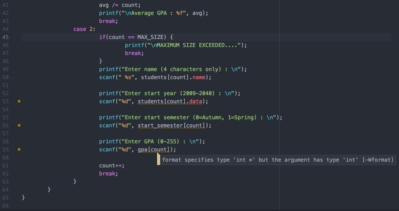The height and width of the screenshot is (211, 399).
Task: Click the warning dot on line 56
Action: point(19,125)
